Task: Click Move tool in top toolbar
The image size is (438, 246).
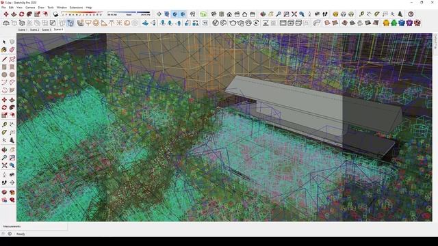Action: [x=6, y=14]
